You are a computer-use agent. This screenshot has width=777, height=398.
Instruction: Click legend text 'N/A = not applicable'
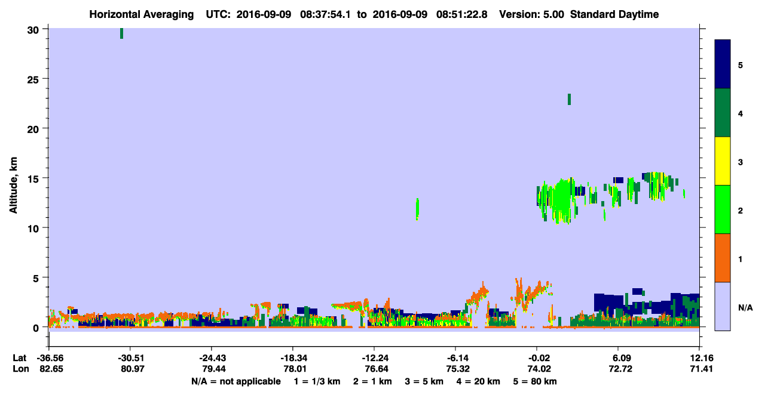click(235, 381)
